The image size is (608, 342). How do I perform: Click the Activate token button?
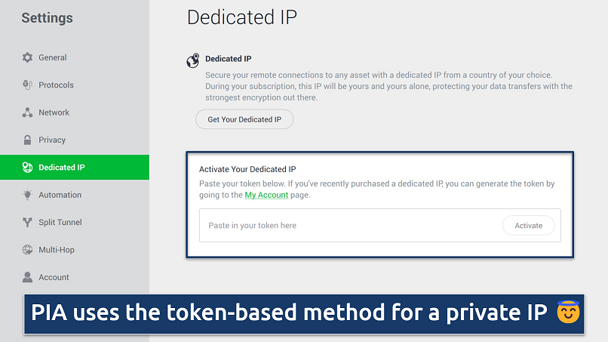pos(528,225)
